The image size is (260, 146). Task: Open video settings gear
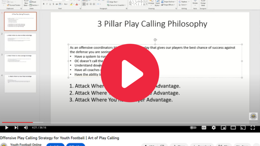pos(214,128)
